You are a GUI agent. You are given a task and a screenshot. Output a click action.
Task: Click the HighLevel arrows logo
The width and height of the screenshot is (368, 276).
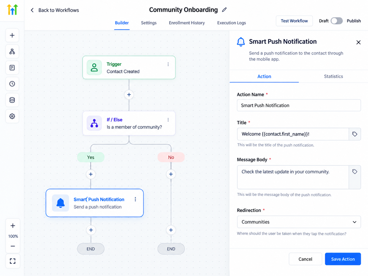12,10
